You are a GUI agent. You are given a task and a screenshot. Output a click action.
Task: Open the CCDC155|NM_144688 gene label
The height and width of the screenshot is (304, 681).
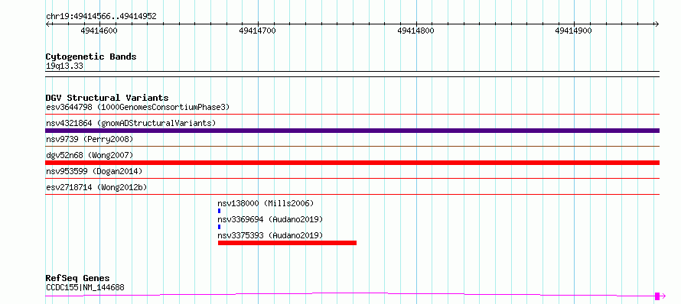[x=85, y=287]
